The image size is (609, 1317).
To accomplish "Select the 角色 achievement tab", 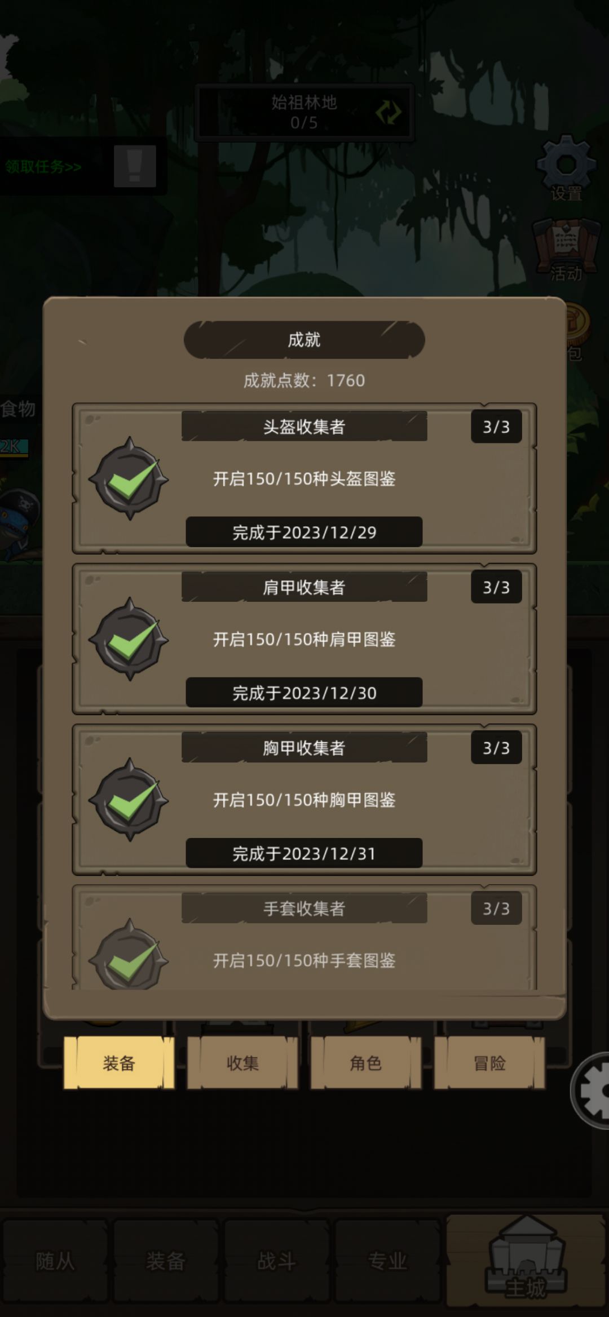I will (x=366, y=1063).
